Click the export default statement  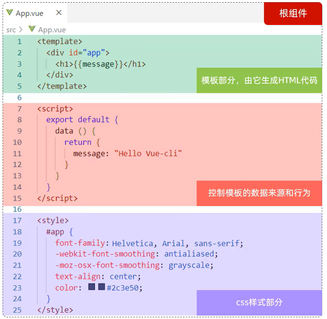[x=82, y=120]
